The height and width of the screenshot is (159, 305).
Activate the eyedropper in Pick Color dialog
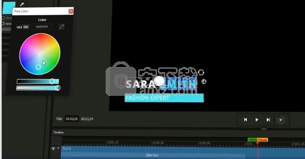(62, 27)
